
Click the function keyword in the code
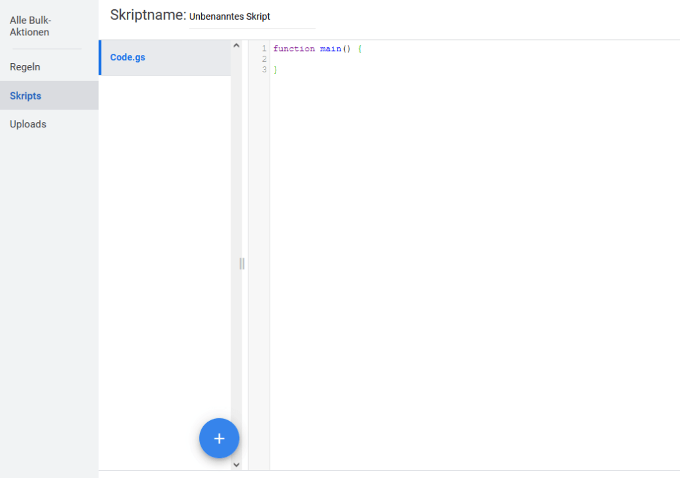294,49
